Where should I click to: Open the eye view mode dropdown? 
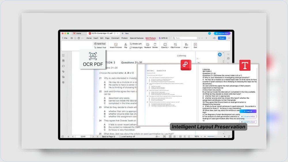pos(158,136)
